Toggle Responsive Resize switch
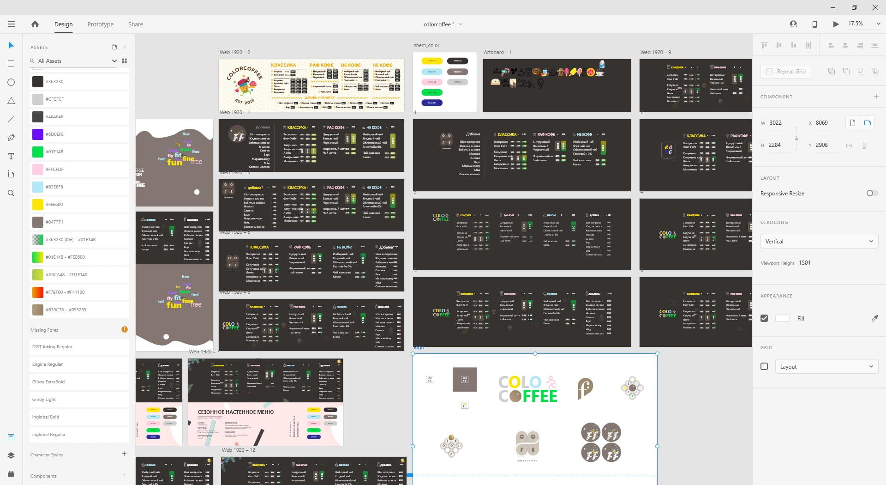 [871, 193]
